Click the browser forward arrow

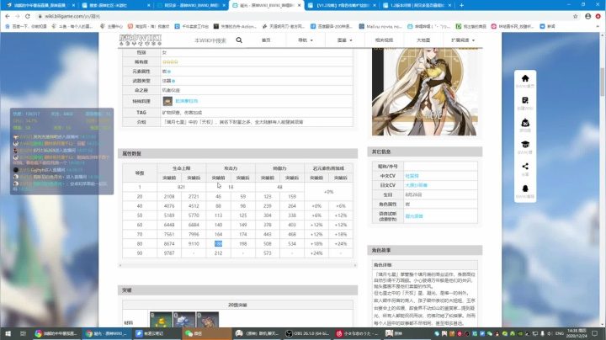18,16
